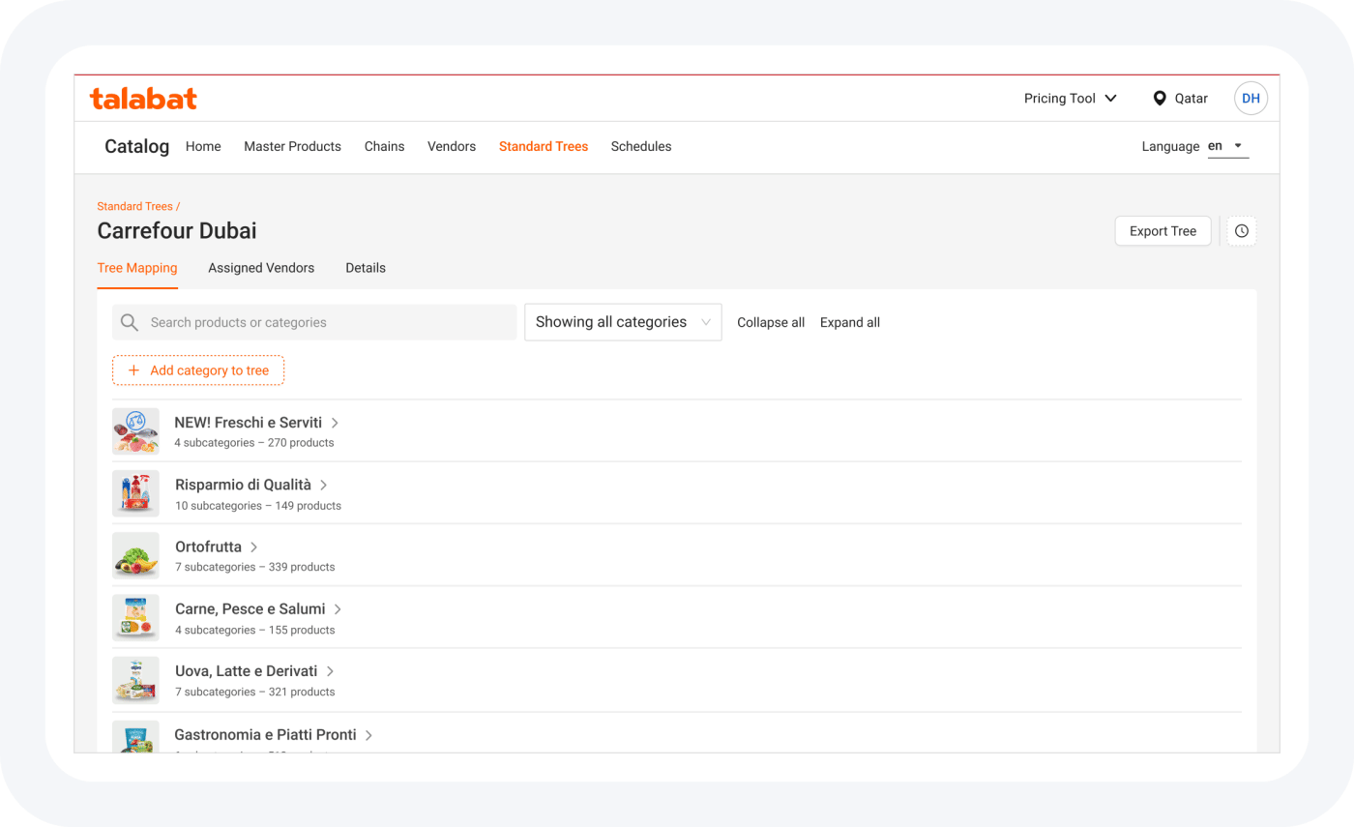Click the Catalog heading

[x=137, y=147]
